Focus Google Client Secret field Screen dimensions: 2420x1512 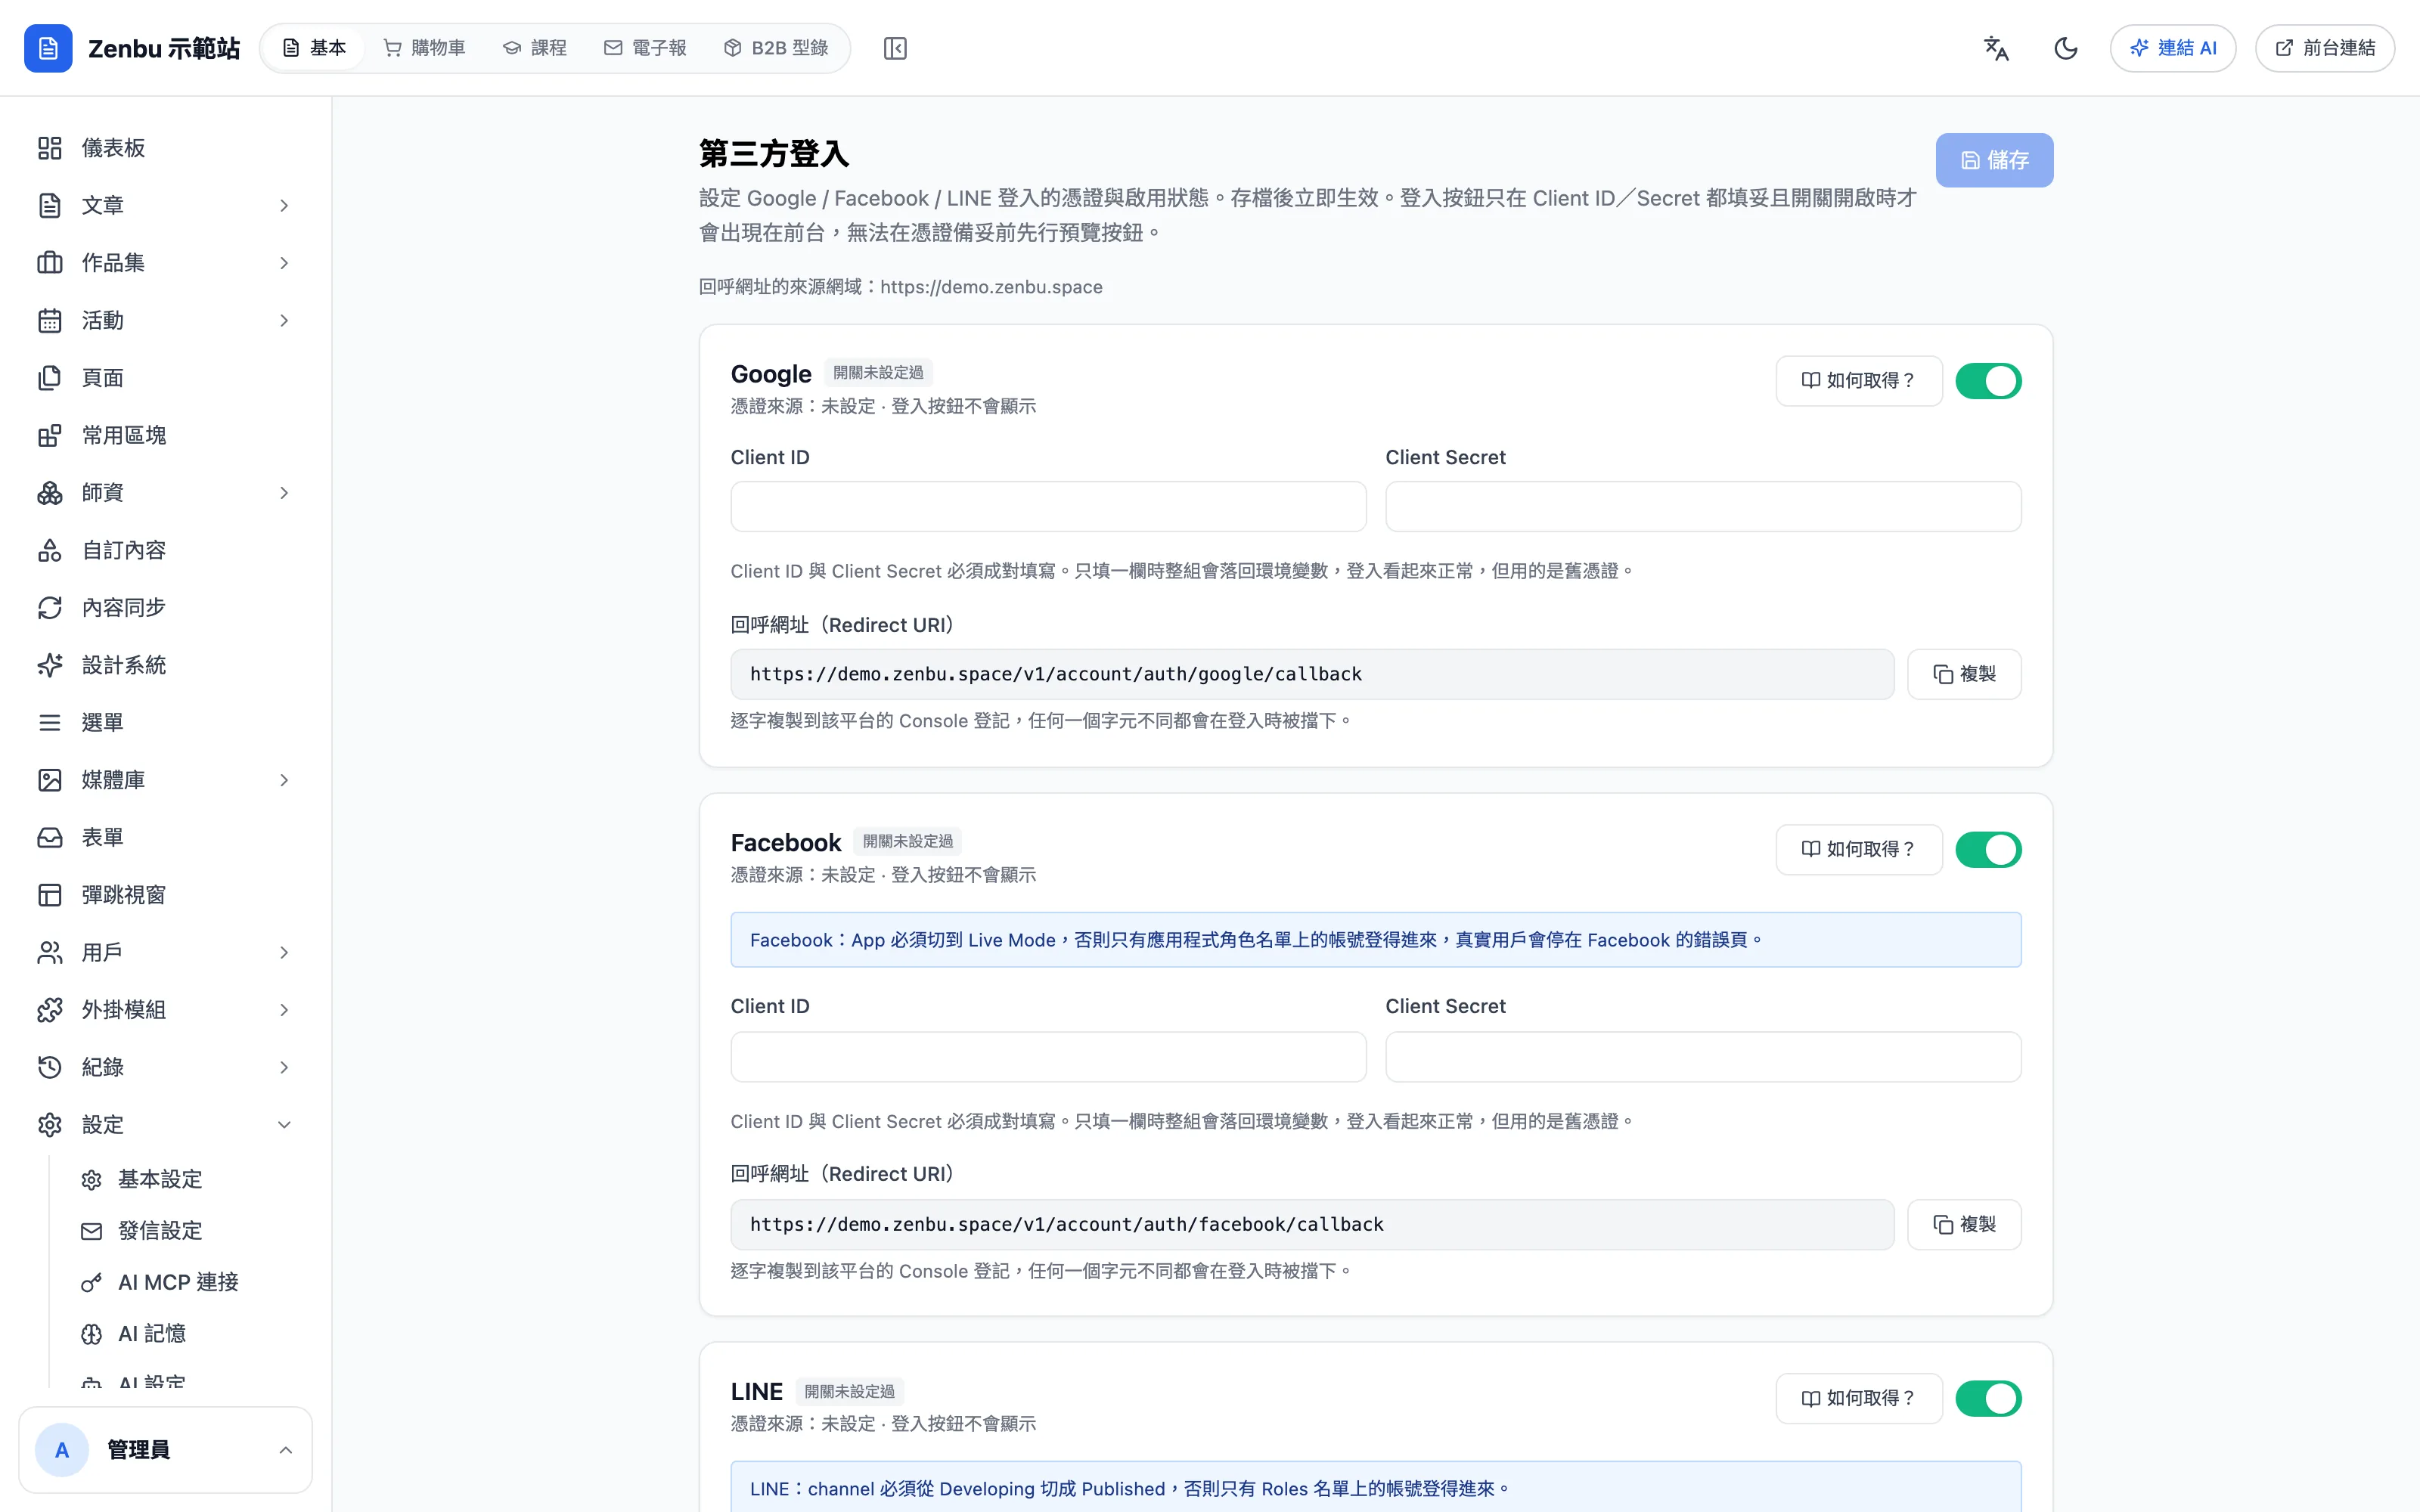click(1703, 507)
